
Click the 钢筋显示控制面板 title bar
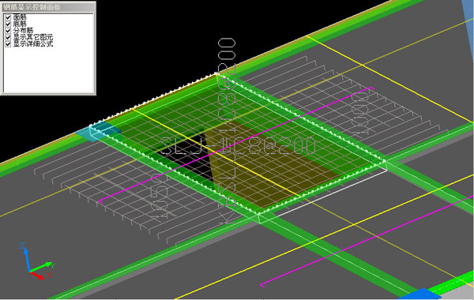pos(48,6)
